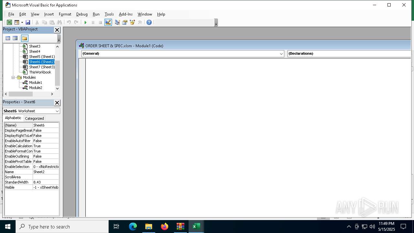This screenshot has width=414, height=233.
Task: Click the Cut scissors icon
Action: click(37, 22)
